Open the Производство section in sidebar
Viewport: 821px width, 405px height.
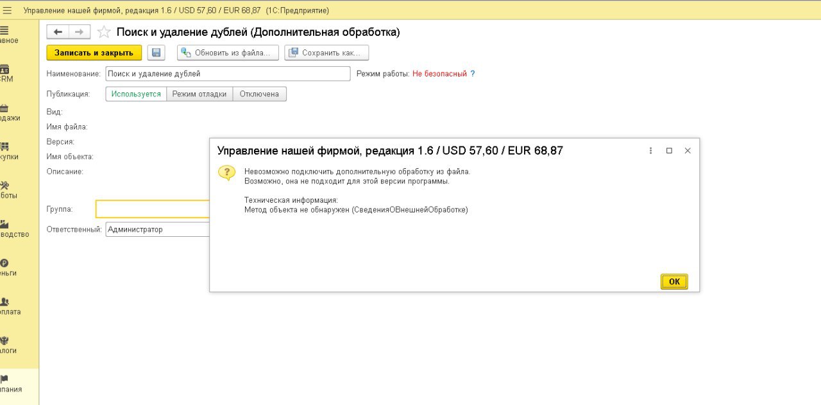[14, 228]
